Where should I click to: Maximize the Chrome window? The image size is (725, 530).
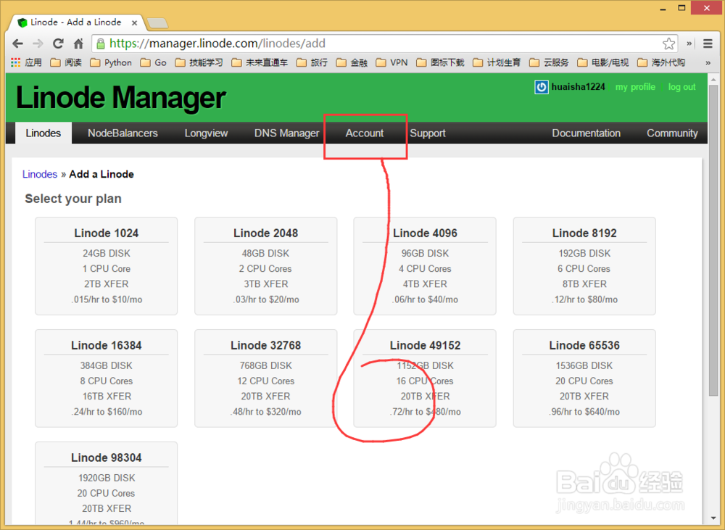coord(681,8)
